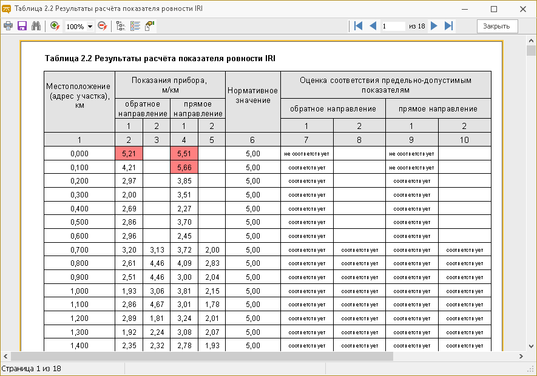537x376 pixels.
Task: Click the Закрыть button
Action: click(x=497, y=26)
